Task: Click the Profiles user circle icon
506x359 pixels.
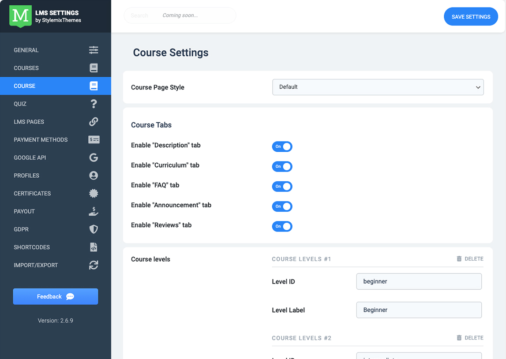Action: pos(94,176)
